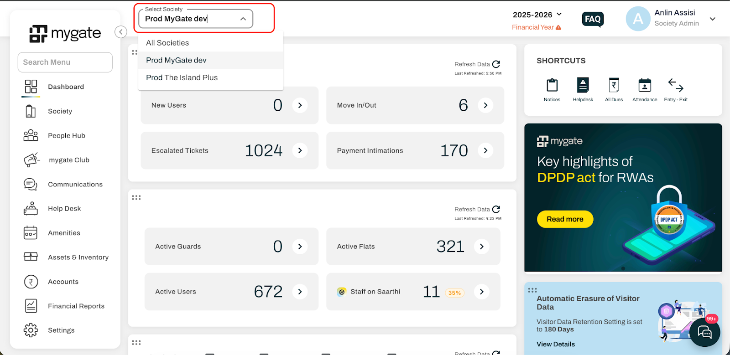The image size is (730, 355).
Task: Click the user avatar letter A
Action: point(638,19)
